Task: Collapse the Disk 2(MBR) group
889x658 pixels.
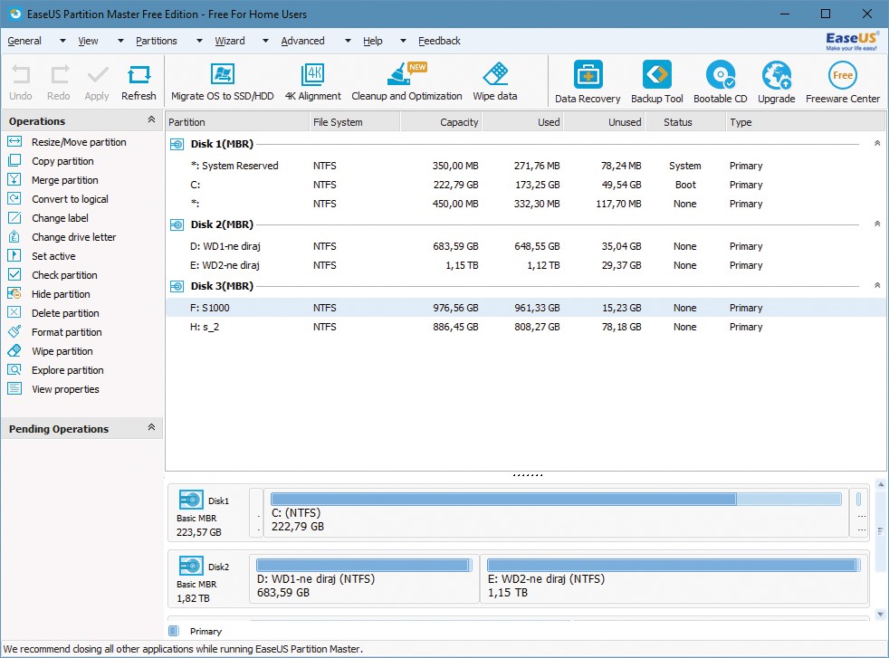Action: (x=877, y=224)
